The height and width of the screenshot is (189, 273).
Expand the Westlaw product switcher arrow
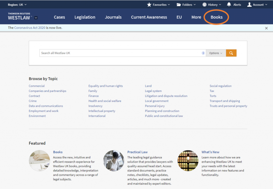pyautogui.click(x=36, y=18)
